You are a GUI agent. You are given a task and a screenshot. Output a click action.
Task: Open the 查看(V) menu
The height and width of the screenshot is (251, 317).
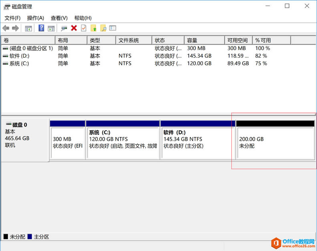click(59, 18)
